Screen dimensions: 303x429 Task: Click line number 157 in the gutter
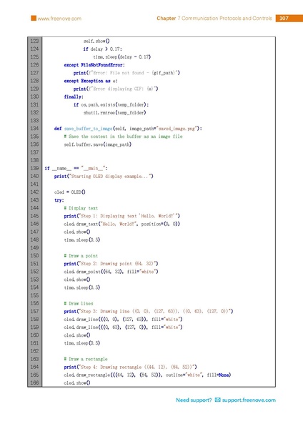[34, 311]
